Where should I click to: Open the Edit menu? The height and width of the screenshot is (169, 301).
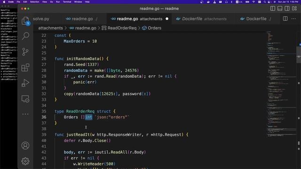[25, 2]
